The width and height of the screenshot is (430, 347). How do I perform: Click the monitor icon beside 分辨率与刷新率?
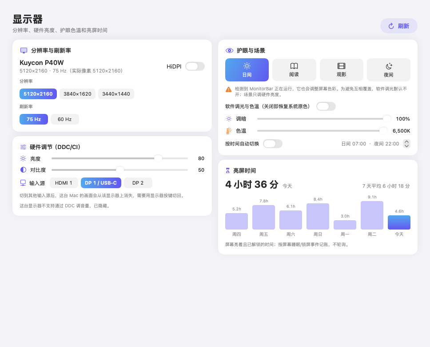pyautogui.click(x=24, y=51)
